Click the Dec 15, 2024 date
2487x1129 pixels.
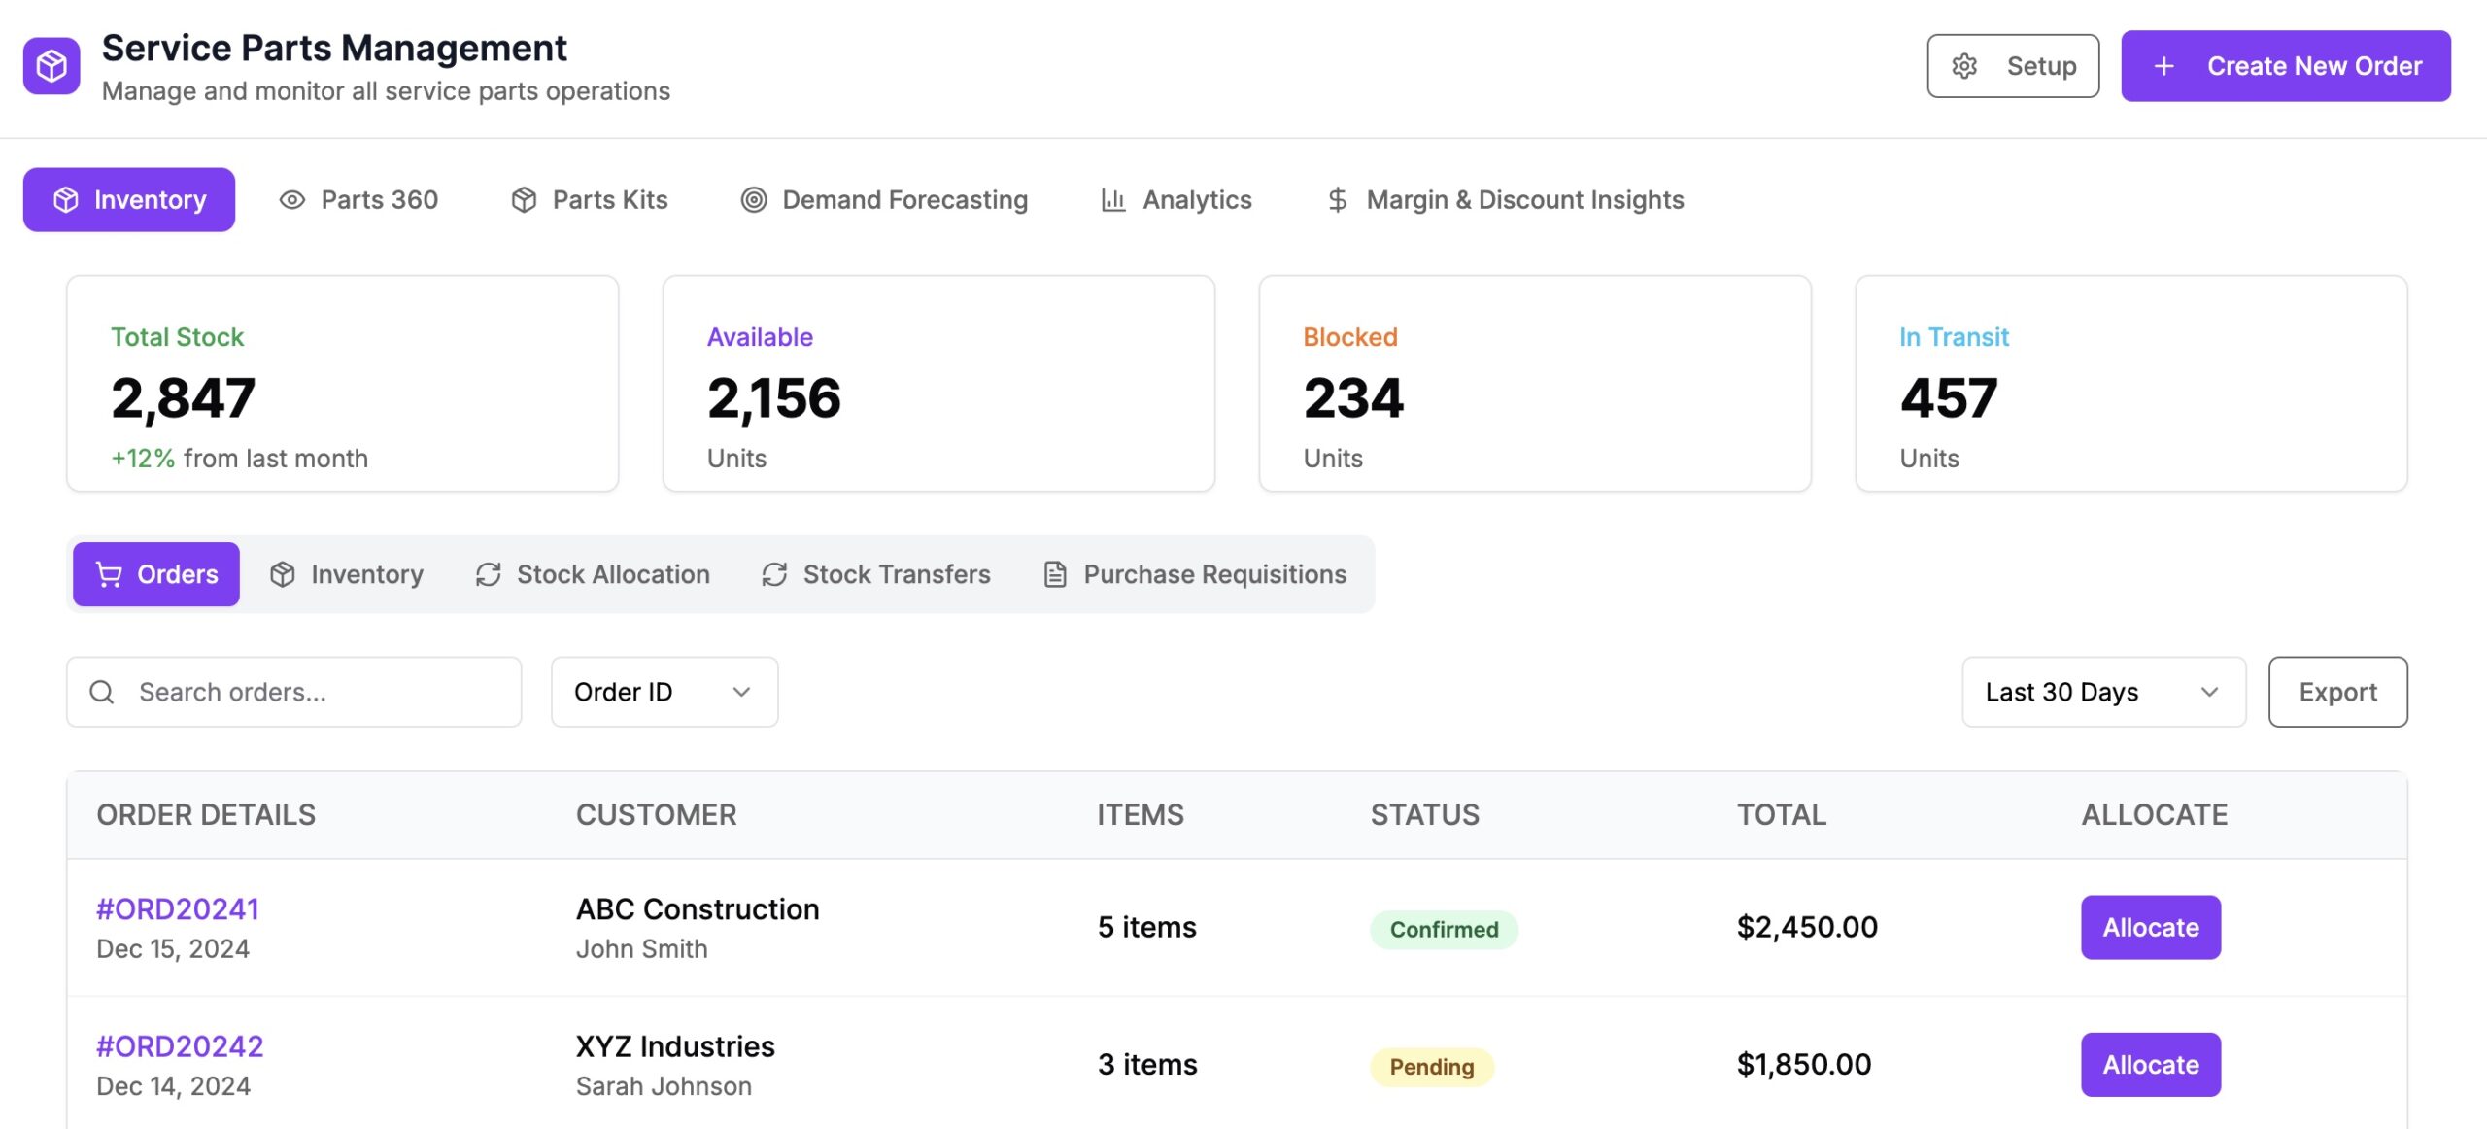pos(173,948)
